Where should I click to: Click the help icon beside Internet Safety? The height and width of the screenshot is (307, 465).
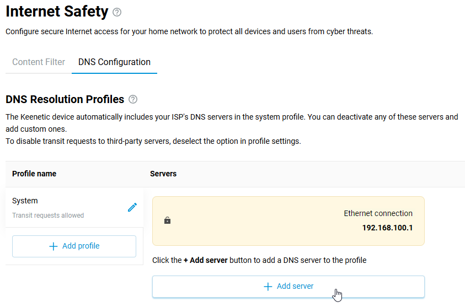point(116,12)
